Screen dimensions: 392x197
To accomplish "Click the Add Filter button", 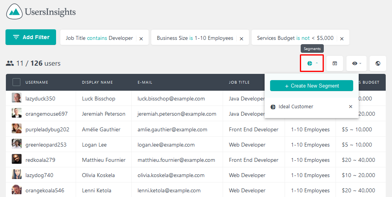I will (x=31, y=37).
